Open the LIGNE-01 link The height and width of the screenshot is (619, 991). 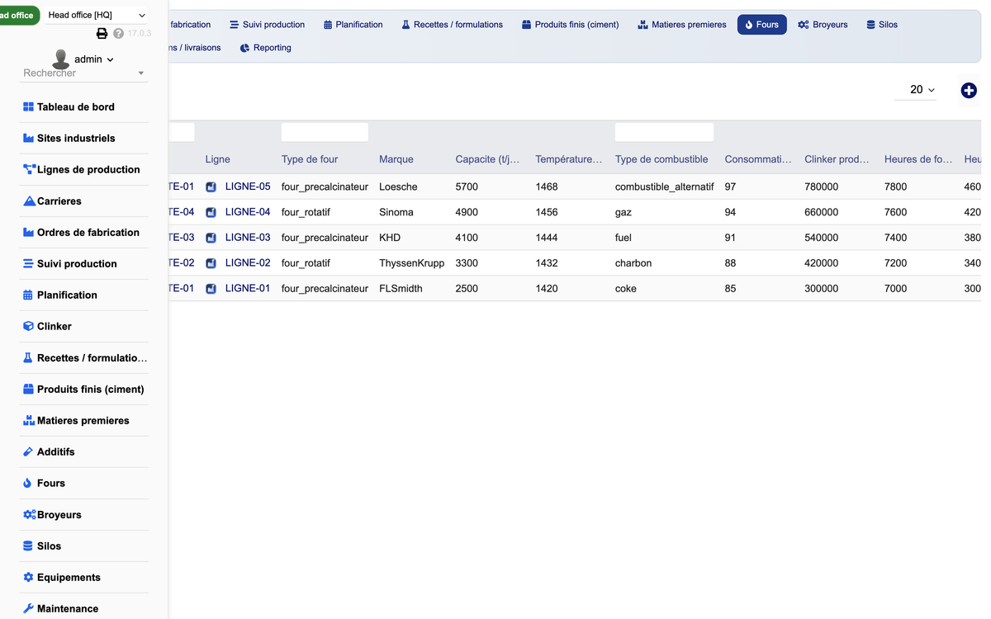click(x=248, y=289)
